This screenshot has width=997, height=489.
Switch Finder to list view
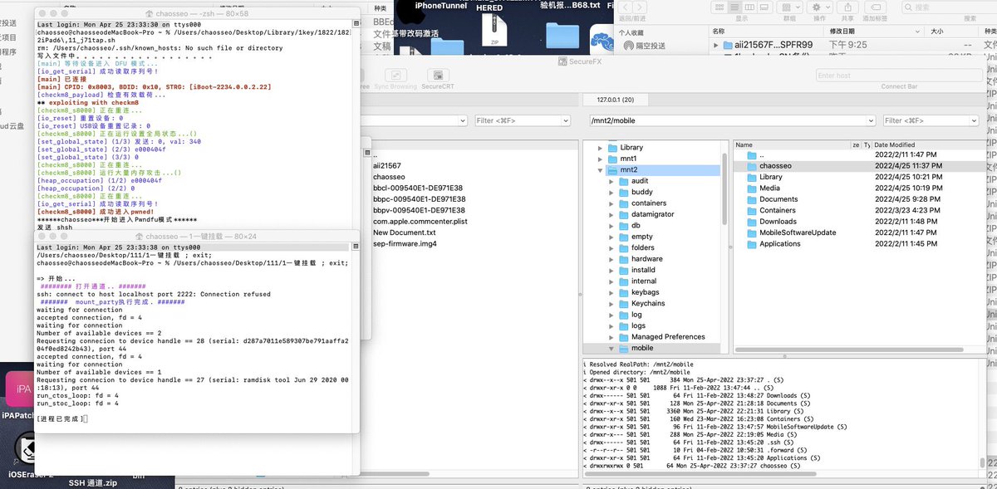[736, 7]
